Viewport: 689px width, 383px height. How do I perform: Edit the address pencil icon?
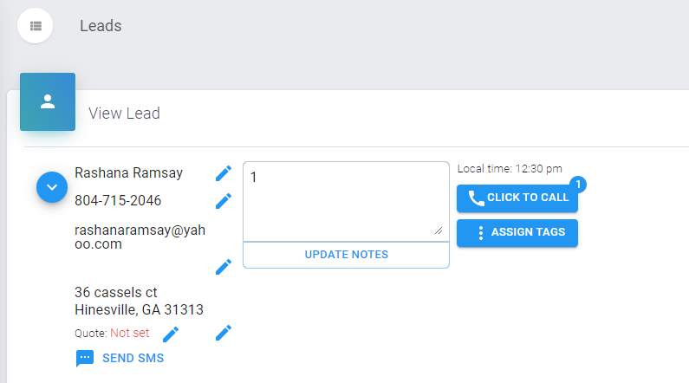pyautogui.click(x=224, y=333)
